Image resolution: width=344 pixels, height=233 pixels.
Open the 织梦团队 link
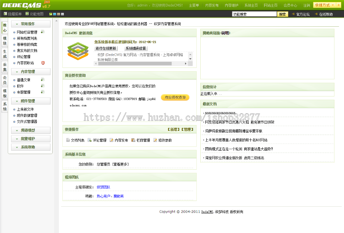103,187
